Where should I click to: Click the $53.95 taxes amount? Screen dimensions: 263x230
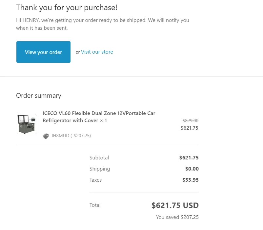click(x=190, y=180)
